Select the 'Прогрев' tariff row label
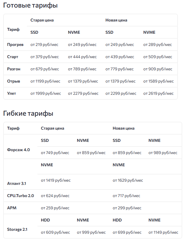The width and height of the screenshot is (188, 243). pyautogui.click(x=15, y=45)
